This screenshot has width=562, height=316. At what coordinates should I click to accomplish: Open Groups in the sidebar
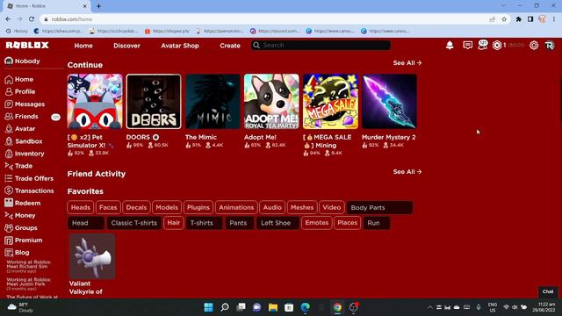click(25, 228)
